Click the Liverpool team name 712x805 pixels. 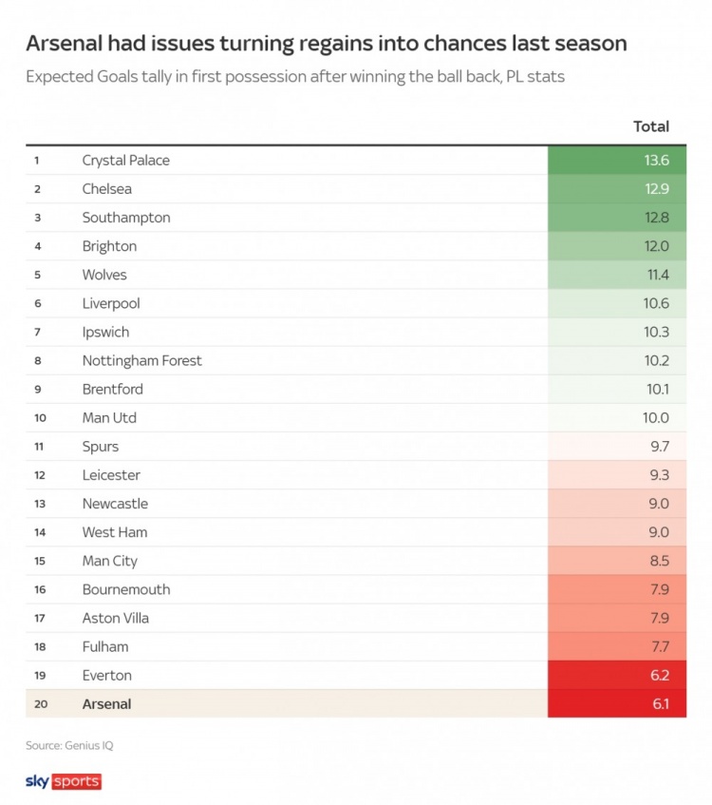[x=111, y=303]
